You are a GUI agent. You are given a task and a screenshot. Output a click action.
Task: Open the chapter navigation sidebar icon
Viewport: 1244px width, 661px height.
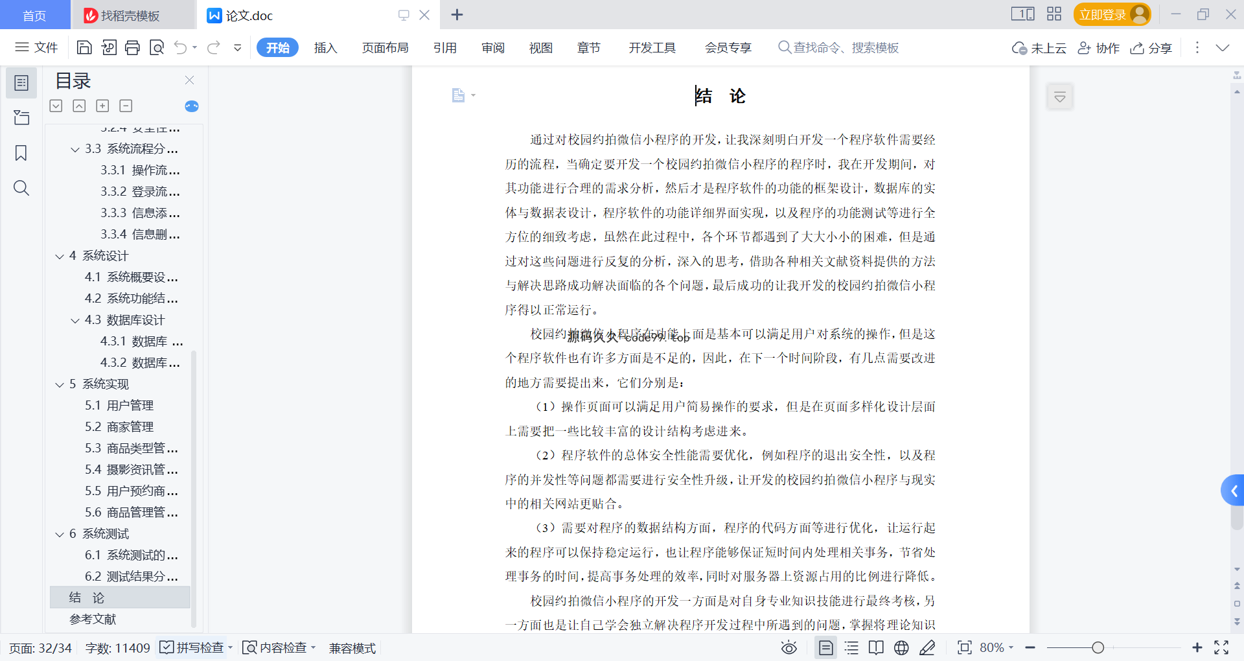[21, 118]
